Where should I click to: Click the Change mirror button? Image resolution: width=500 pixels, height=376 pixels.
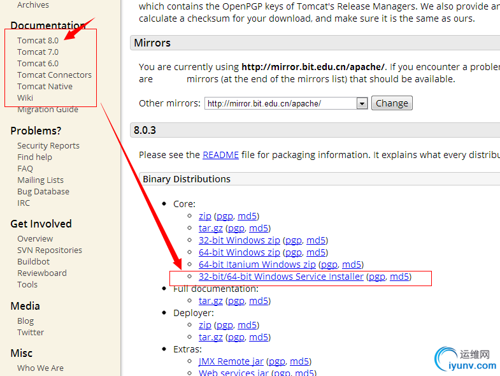392,103
